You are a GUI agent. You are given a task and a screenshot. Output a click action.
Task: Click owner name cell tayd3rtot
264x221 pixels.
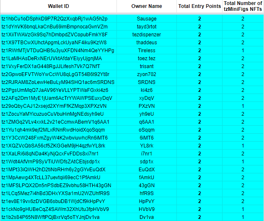click(147, 26)
